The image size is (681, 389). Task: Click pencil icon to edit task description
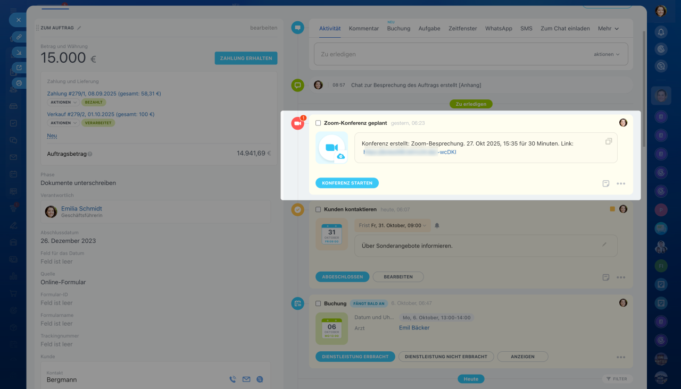(x=604, y=244)
